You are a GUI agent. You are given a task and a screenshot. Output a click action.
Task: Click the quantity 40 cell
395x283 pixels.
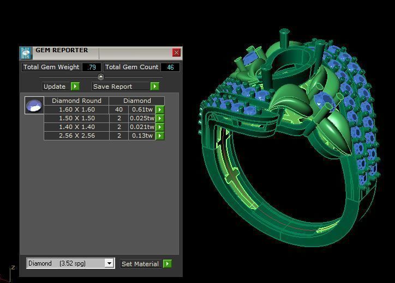coord(119,109)
